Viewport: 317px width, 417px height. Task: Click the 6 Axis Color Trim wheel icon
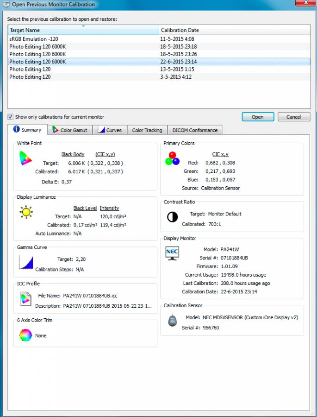25,335
